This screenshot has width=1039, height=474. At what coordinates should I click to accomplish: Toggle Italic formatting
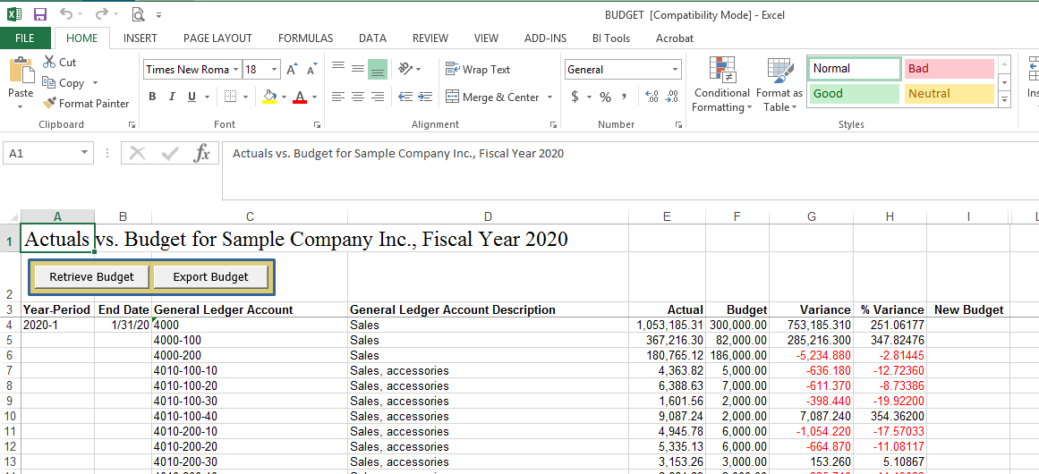[173, 97]
